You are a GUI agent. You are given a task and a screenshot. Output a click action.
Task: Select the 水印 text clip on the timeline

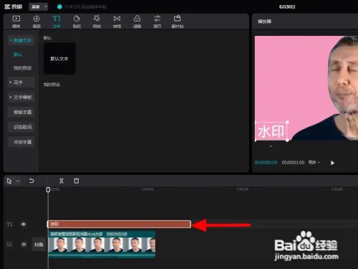point(119,225)
